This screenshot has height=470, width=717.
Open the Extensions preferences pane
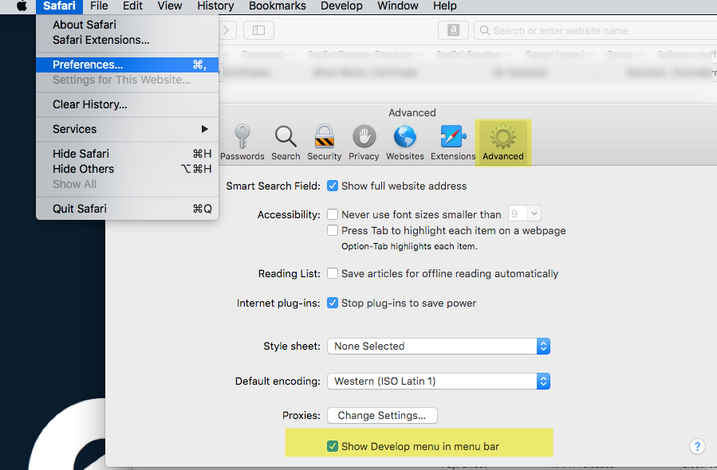coord(453,143)
